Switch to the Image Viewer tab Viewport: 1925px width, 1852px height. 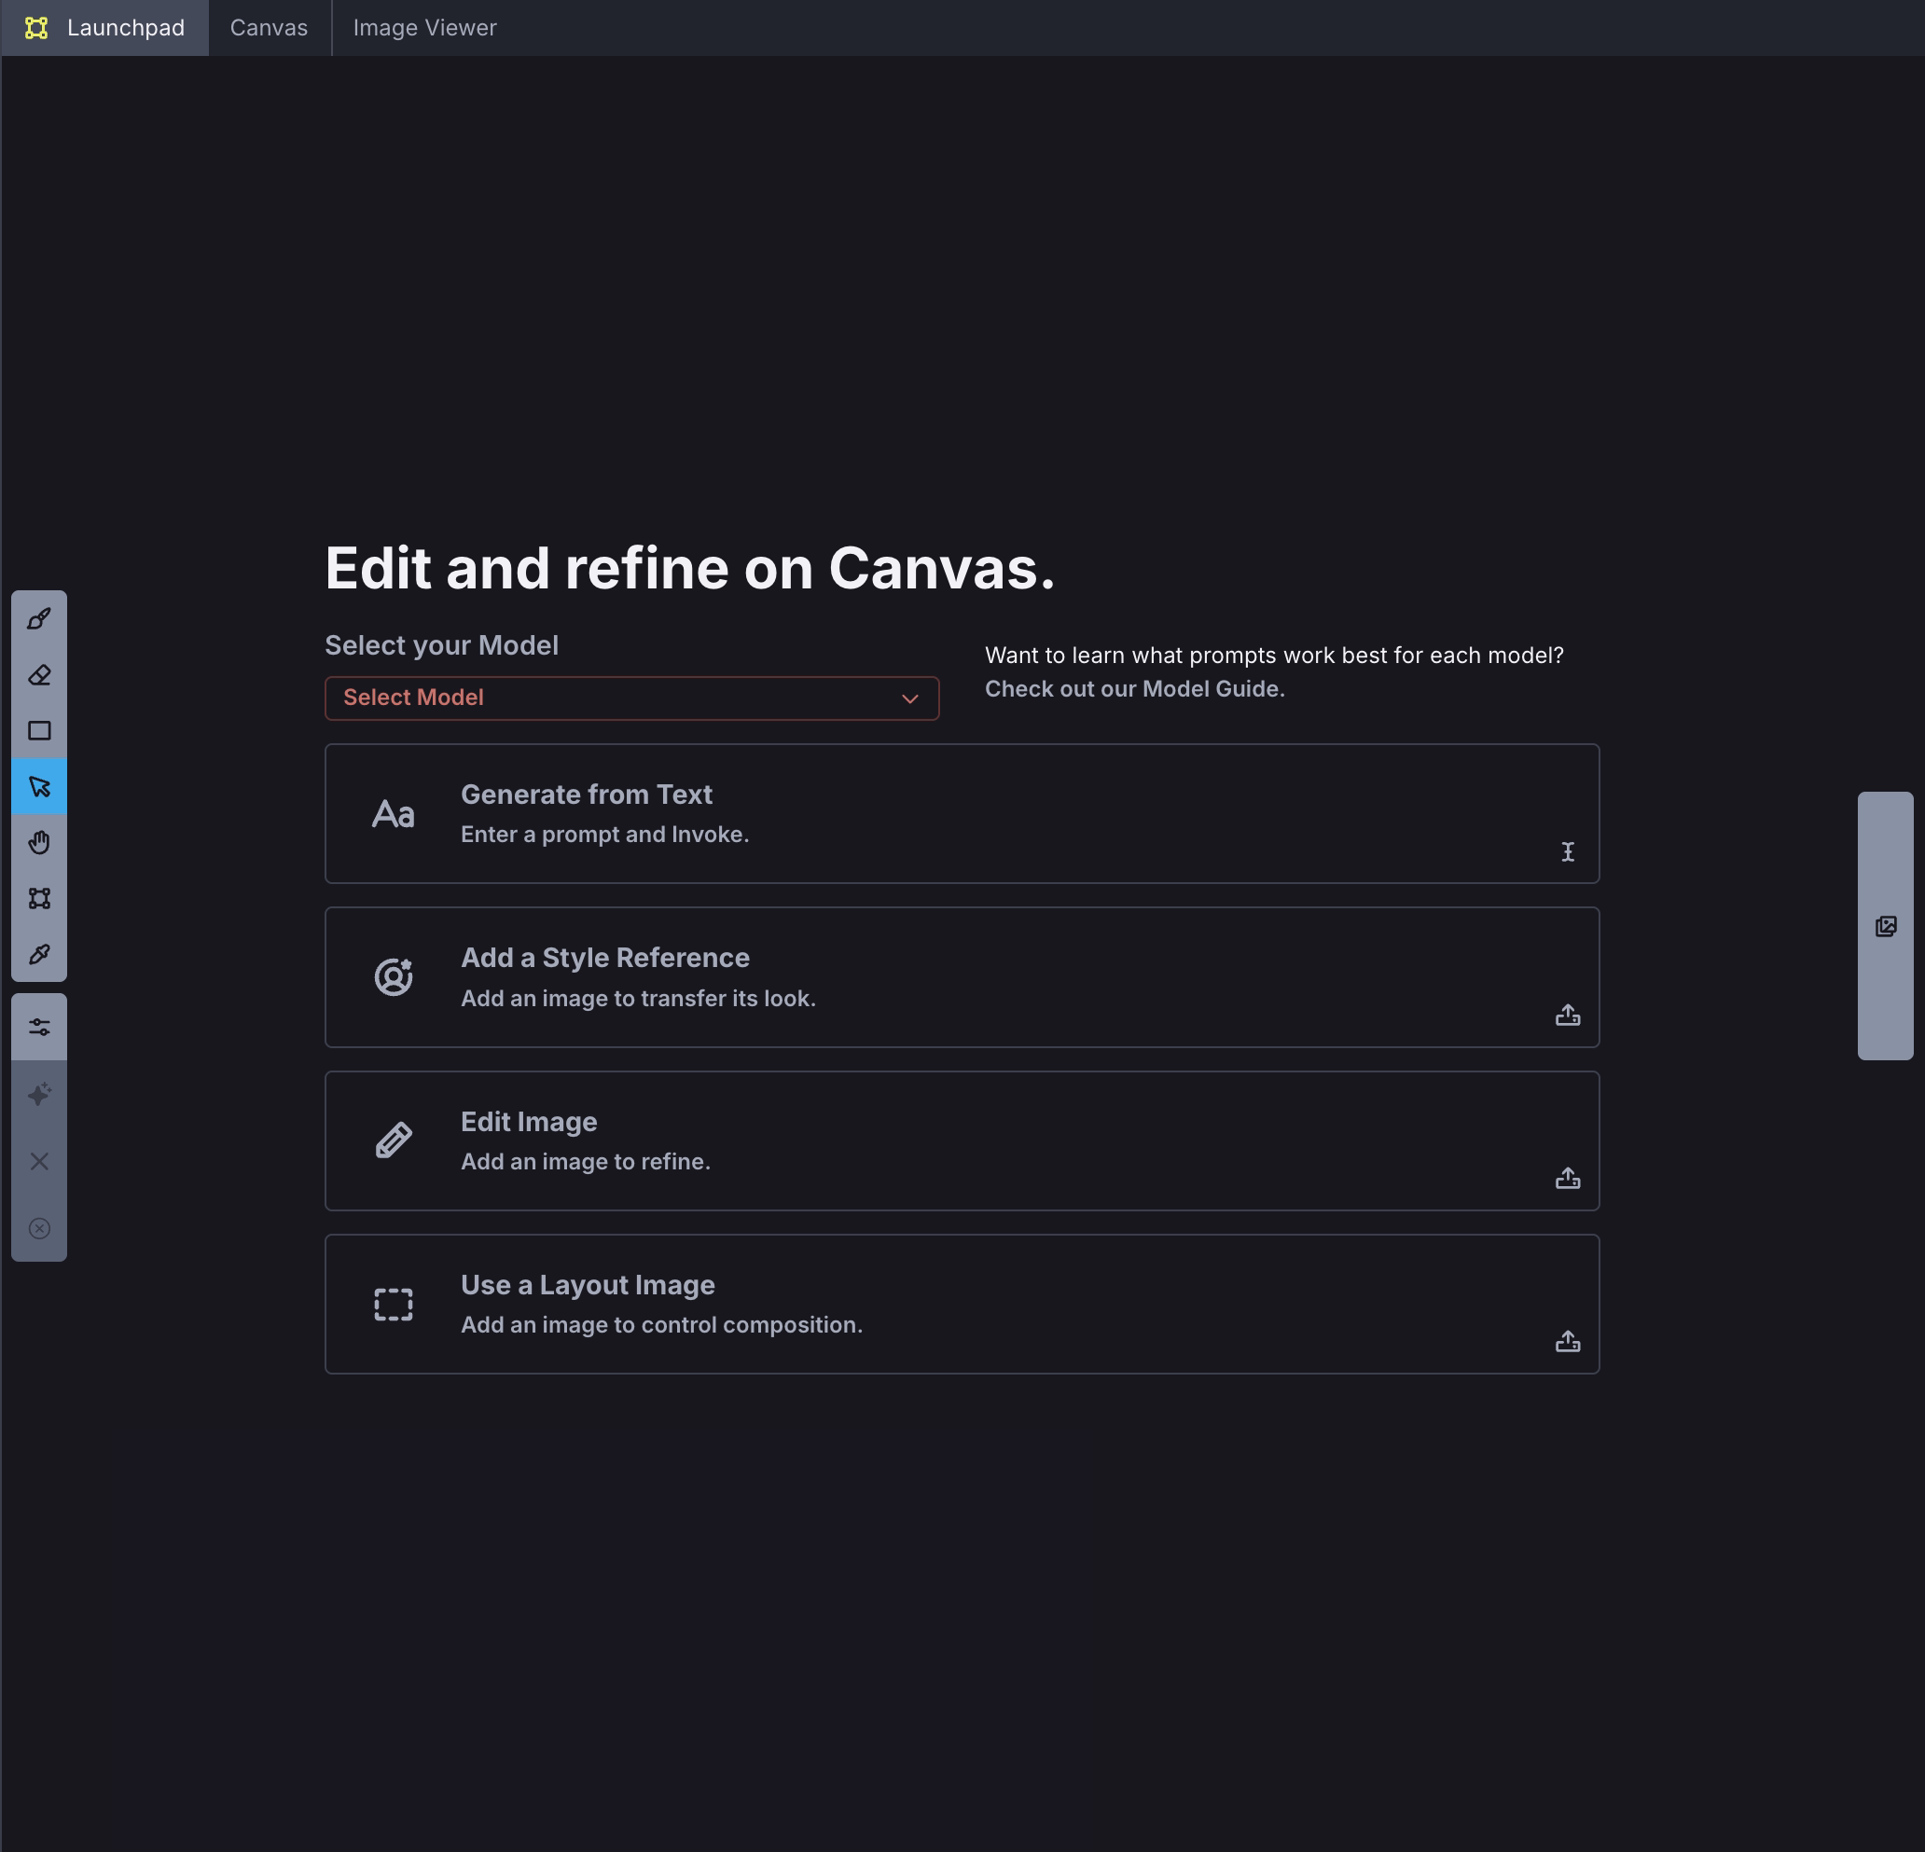[x=424, y=27]
